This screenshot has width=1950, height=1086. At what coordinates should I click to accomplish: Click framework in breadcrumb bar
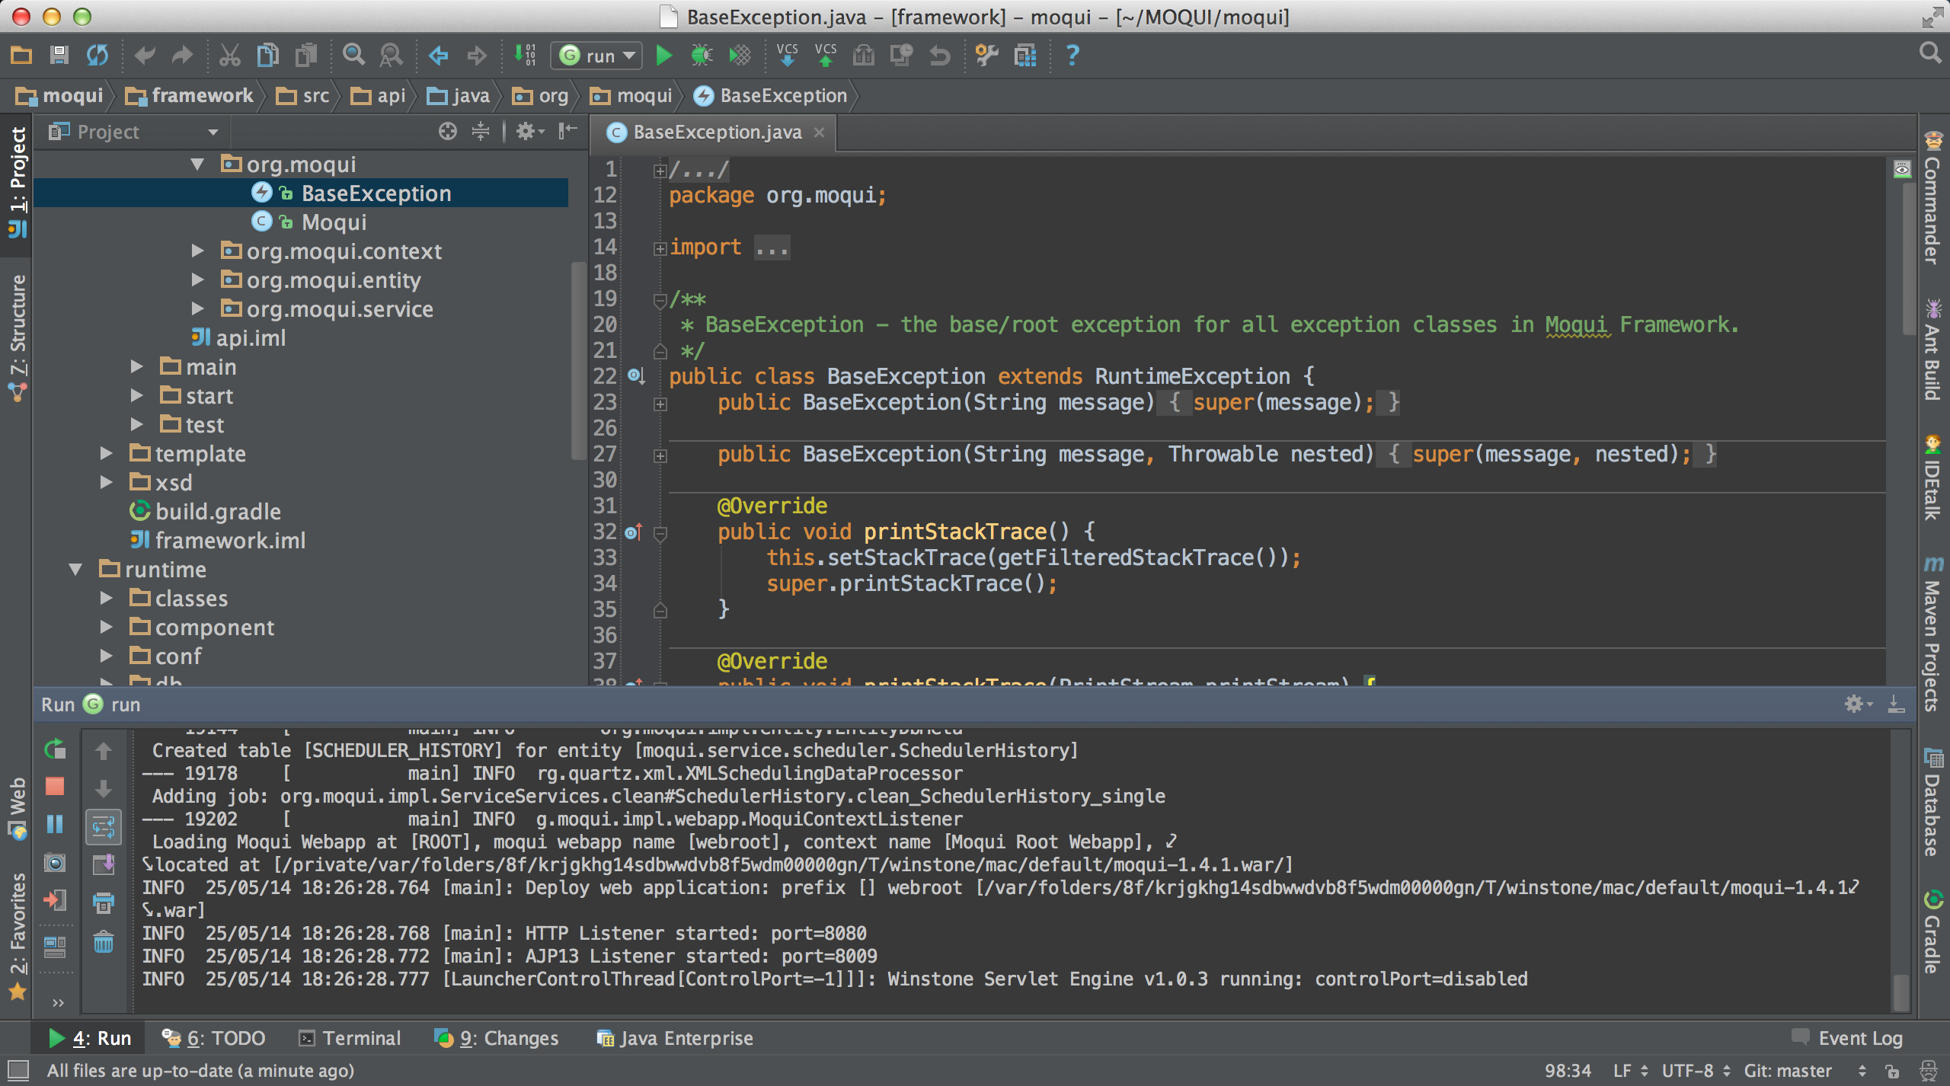point(190,95)
